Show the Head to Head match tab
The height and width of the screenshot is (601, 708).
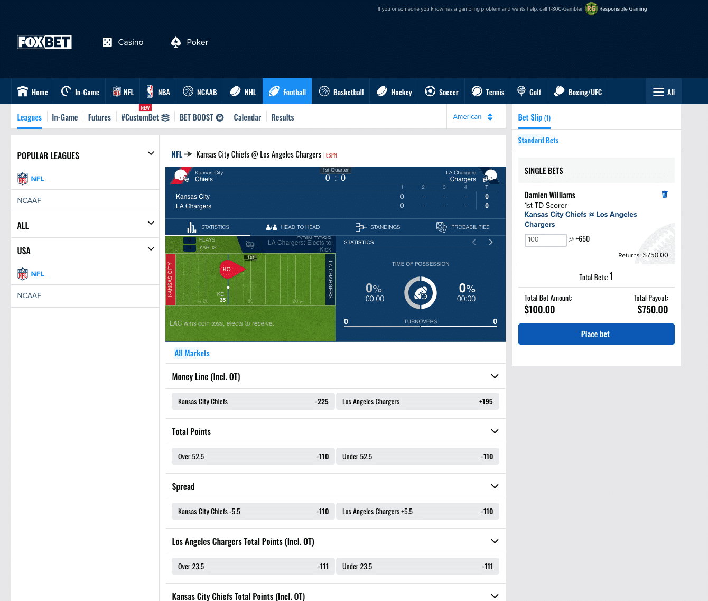coord(293,227)
